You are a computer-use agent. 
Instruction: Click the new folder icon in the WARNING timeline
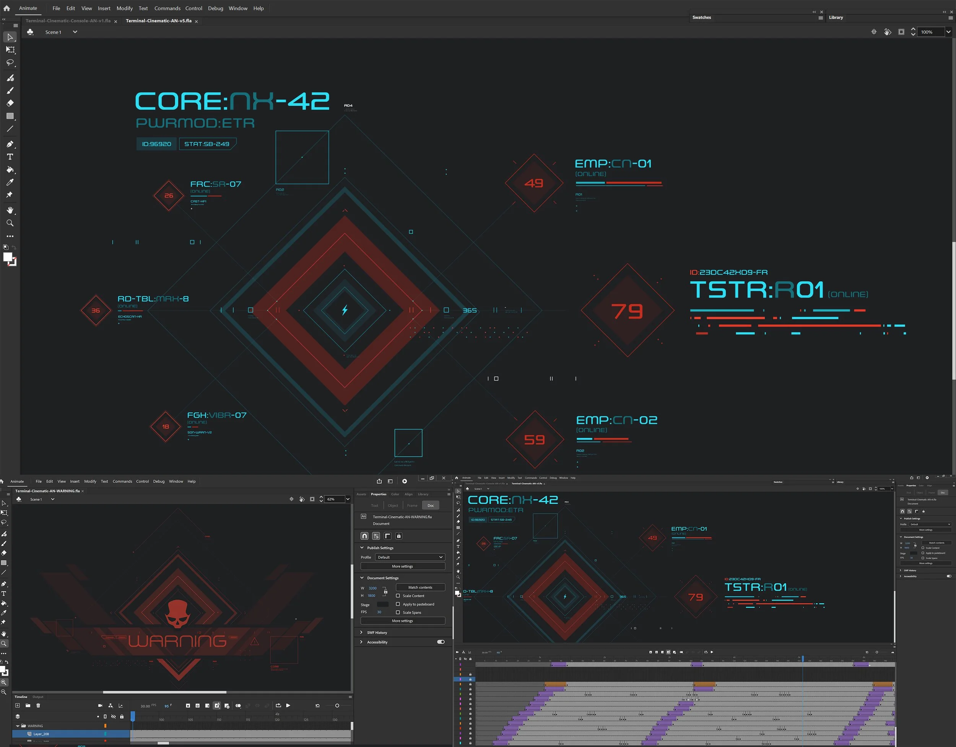click(28, 705)
